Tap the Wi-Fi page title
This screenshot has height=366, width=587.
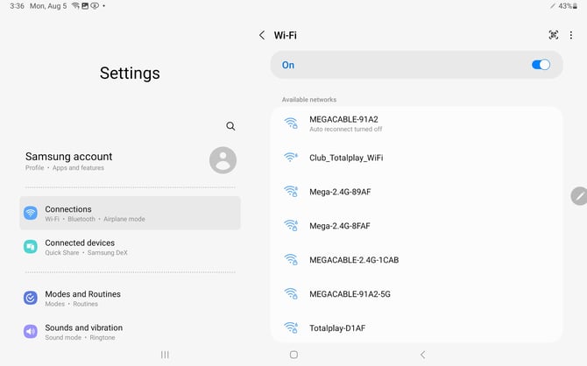tap(286, 35)
